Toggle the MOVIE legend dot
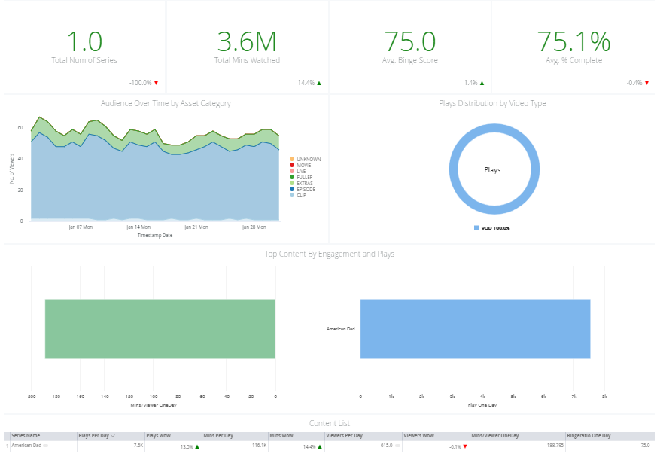The width and height of the screenshot is (657, 469). pos(292,165)
